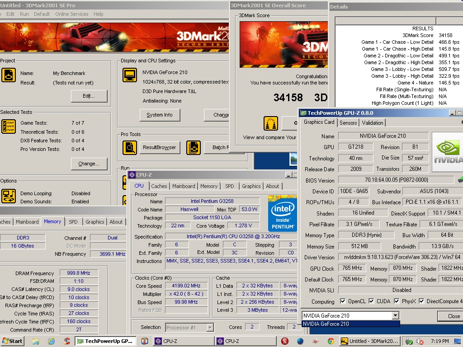The height and width of the screenshot is (347, 463).
Task: Toggle the OpenCL checkbox in GPU-Z
Action: tap(343, 301)
